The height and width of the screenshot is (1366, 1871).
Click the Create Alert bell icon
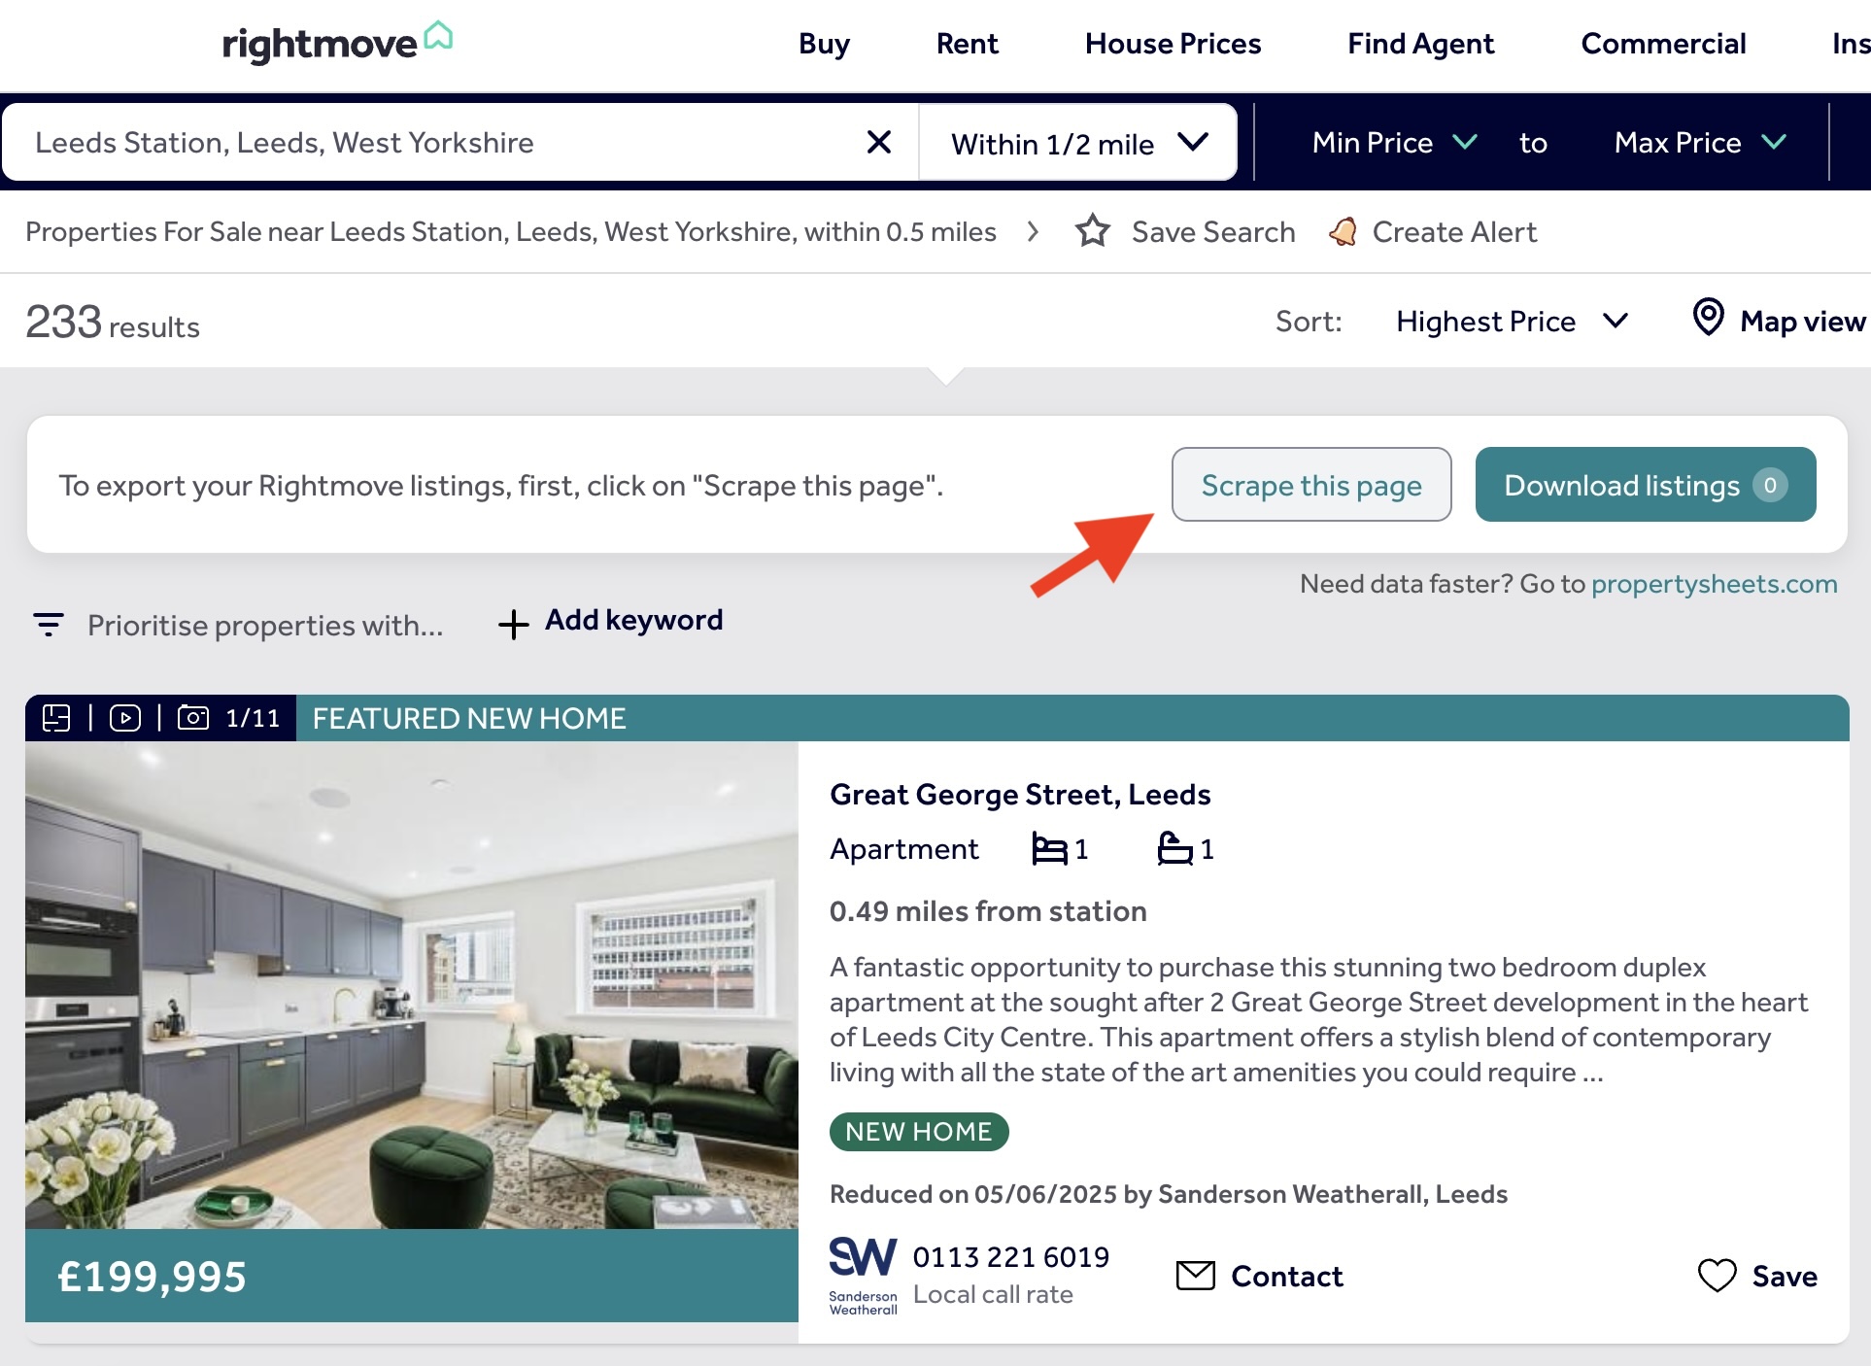pyautogui.click(x=1343, y=231)
